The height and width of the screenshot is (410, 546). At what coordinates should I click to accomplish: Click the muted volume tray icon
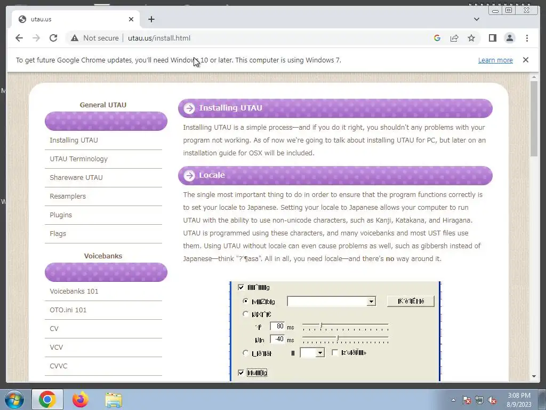(492, 400)
